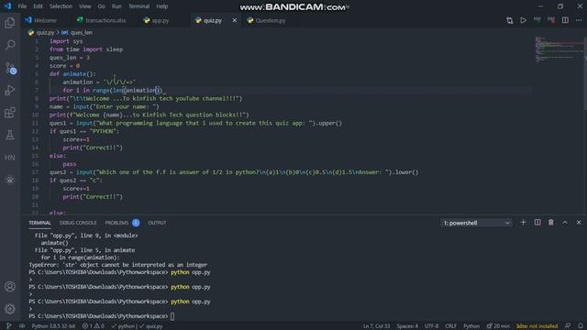Image resolution: width=587 pixels, height=330 pixels.
Task: Click CRLF end of line setting
Action: pyautogui.click(x=450, y=326)
